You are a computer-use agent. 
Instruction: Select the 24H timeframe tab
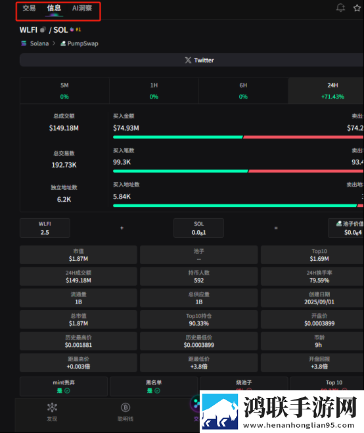coord(326,91)
